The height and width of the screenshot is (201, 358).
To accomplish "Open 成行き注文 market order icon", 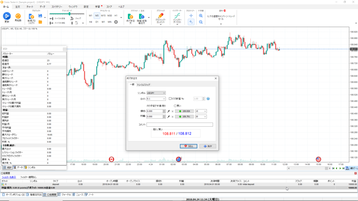I will point(130,16).
